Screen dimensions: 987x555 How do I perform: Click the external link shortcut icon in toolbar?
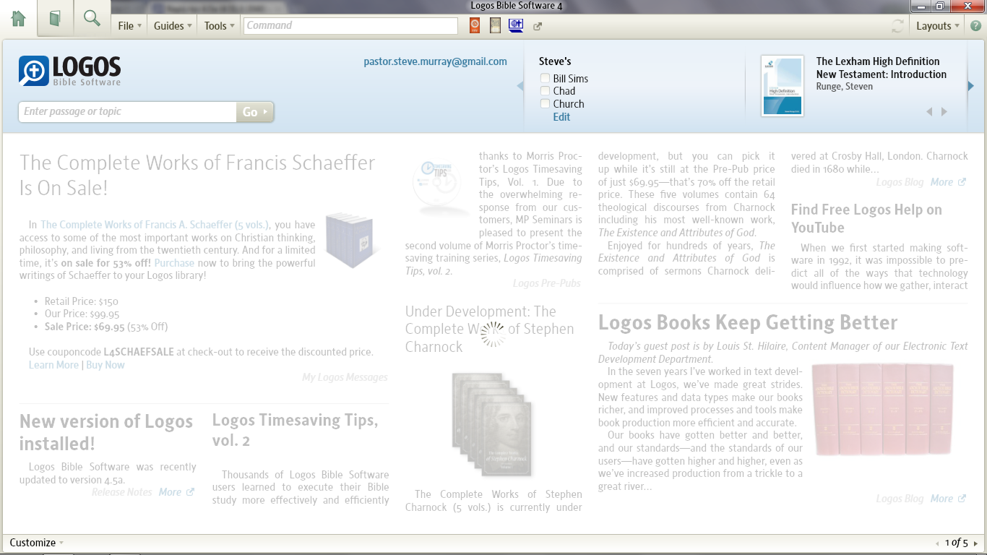[x=538, y=27]
